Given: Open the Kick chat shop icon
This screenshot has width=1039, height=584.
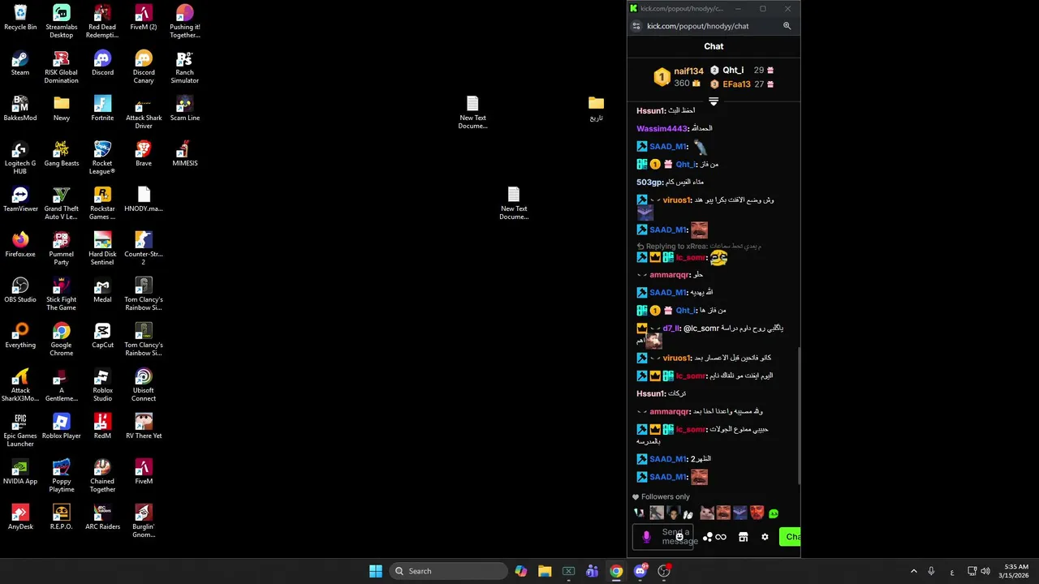Looking at the screenshot, I should pyautogui.click(x=743, y=537).
